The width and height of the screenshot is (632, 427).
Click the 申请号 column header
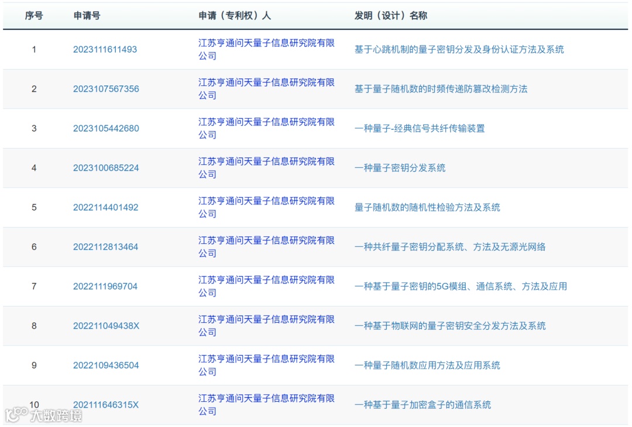87,16
